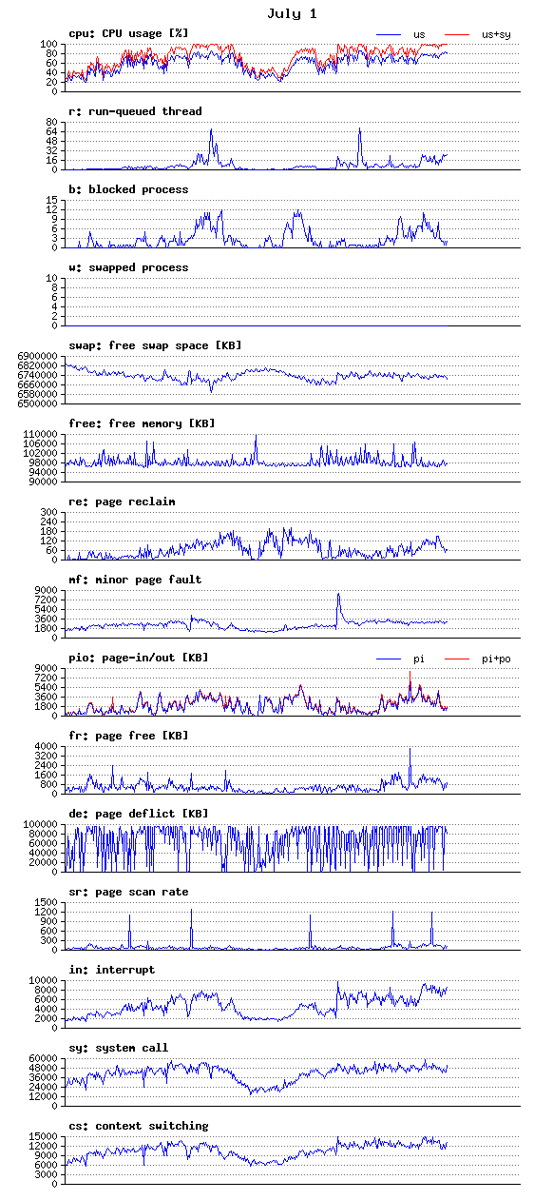Viewport: 534px width, 1200px height.
Task: Click the 'July 1' chart title
Action: (292, 14)
